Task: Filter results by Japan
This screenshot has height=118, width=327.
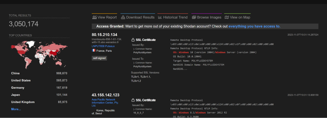Action: [16, 95]
